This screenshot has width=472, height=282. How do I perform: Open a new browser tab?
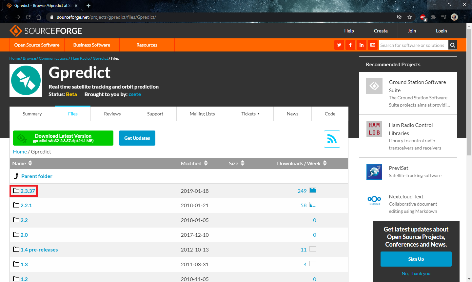88,6
